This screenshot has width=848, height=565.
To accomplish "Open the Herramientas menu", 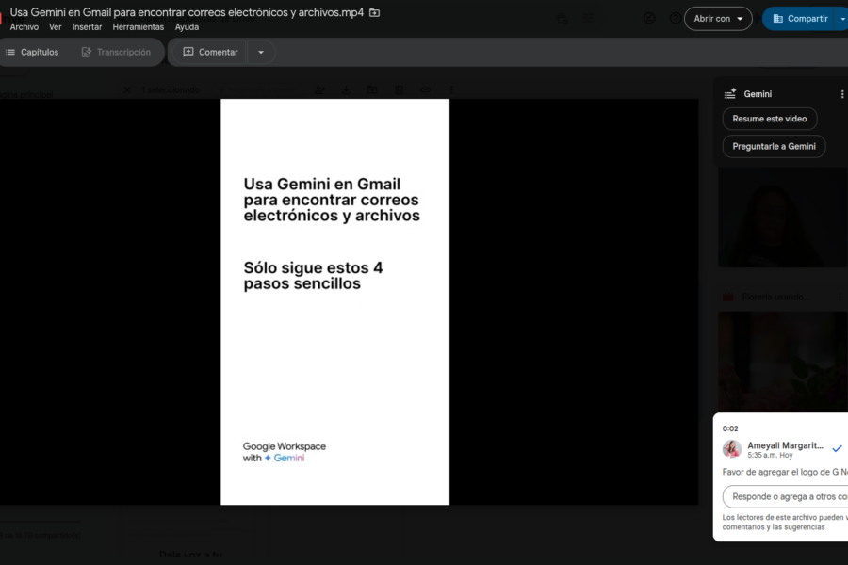I will click(138, 27).
